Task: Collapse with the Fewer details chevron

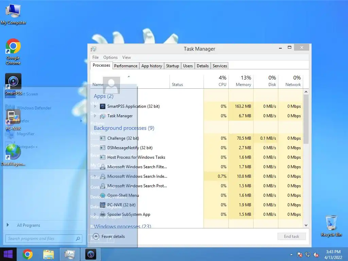Action: [96, 236]
